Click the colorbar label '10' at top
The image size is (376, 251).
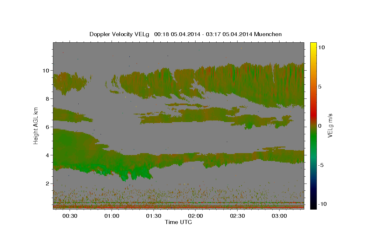[321, 47]
